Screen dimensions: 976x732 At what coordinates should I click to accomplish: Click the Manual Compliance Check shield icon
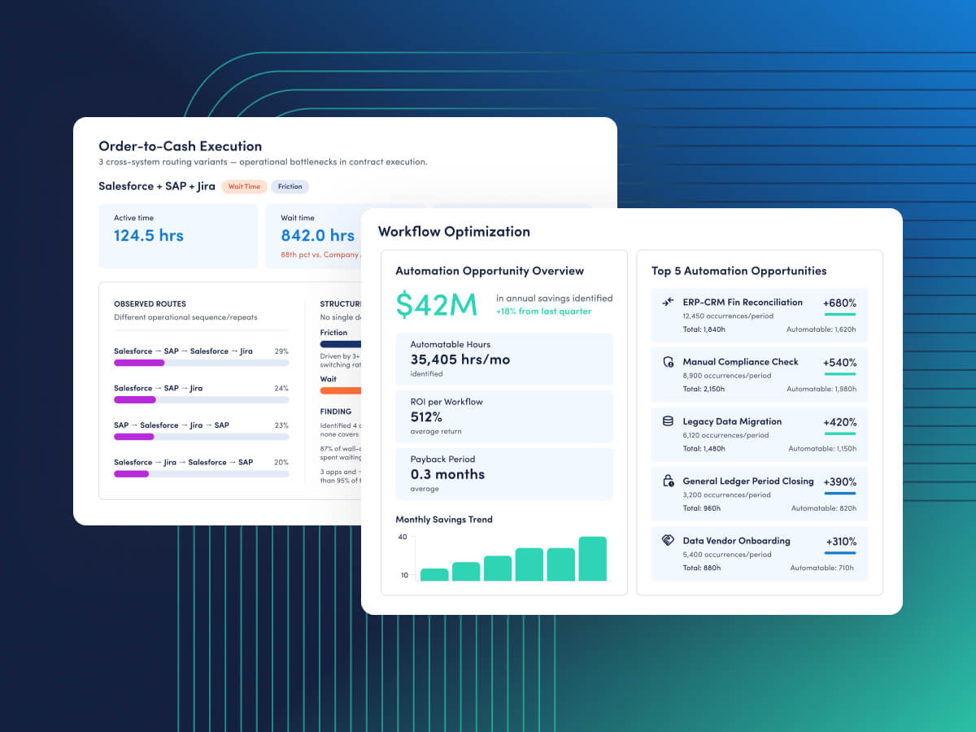coord(668,362)
